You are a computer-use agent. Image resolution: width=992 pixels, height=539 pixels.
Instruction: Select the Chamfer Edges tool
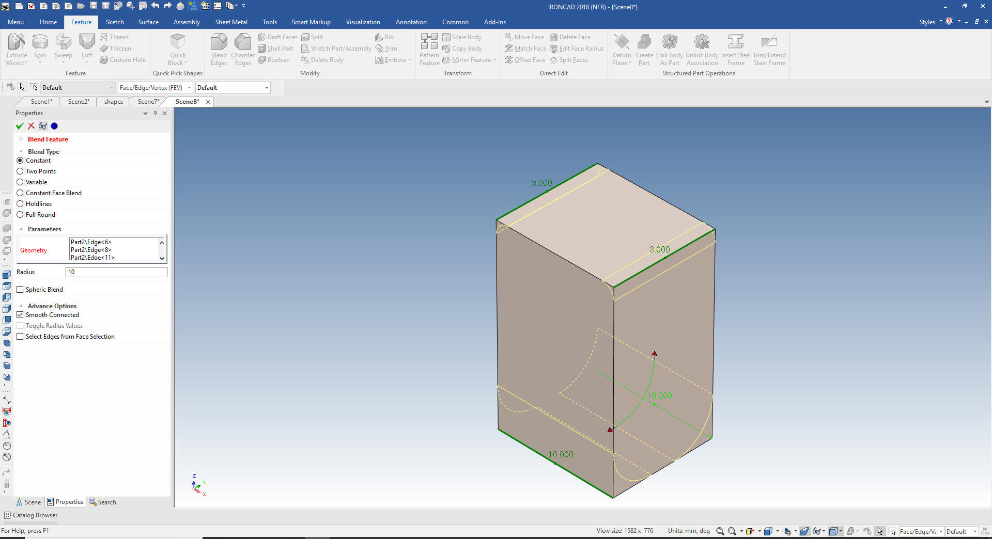pyautogui.click(x=242, y=42)
